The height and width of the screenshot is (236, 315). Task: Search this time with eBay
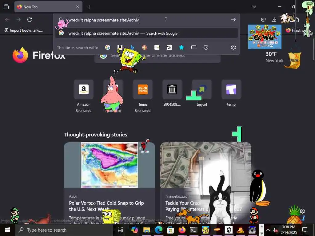pos(157,47)
